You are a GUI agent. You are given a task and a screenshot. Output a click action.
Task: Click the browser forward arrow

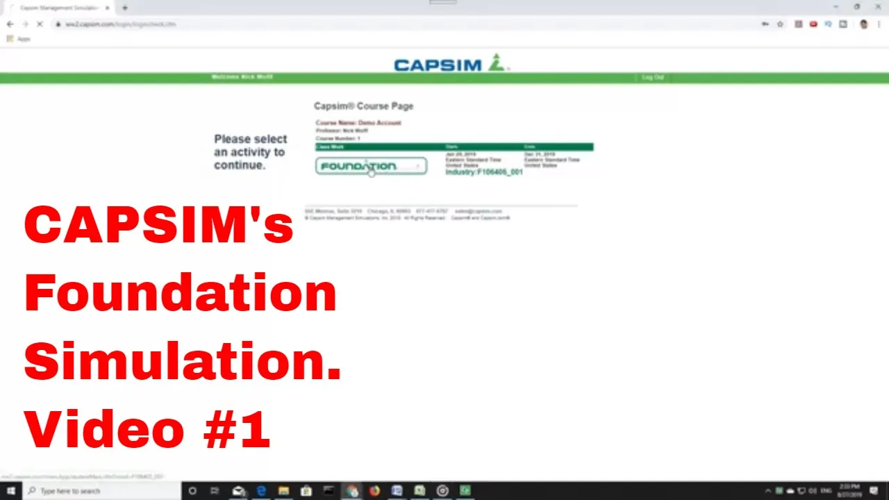pyautogui.click(x=25, y=24)
